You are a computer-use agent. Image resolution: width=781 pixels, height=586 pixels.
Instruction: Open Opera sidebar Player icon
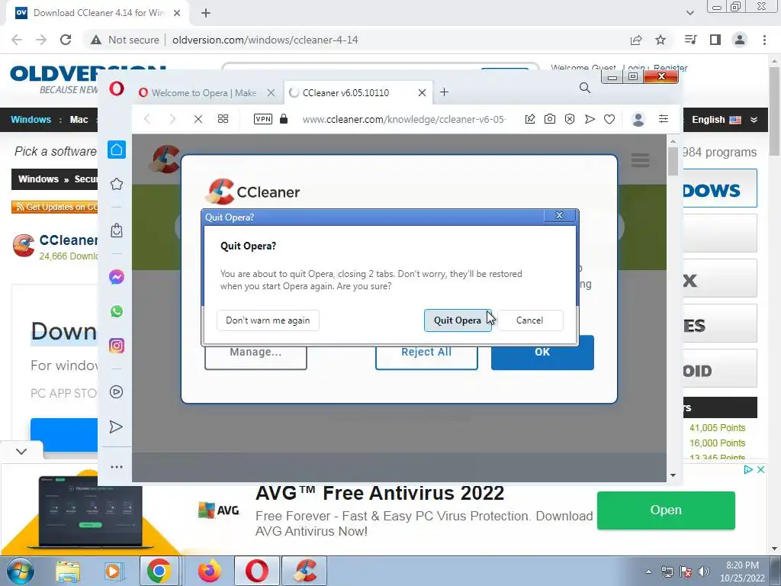tap(117, 392)
